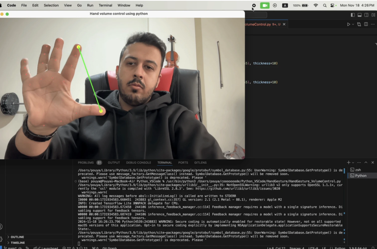Click Customize Layout icon in title bar
The image size is (377, 249).
coord(373,15)
